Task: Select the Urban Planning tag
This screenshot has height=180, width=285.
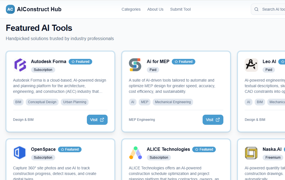Action: pos(75,102)
